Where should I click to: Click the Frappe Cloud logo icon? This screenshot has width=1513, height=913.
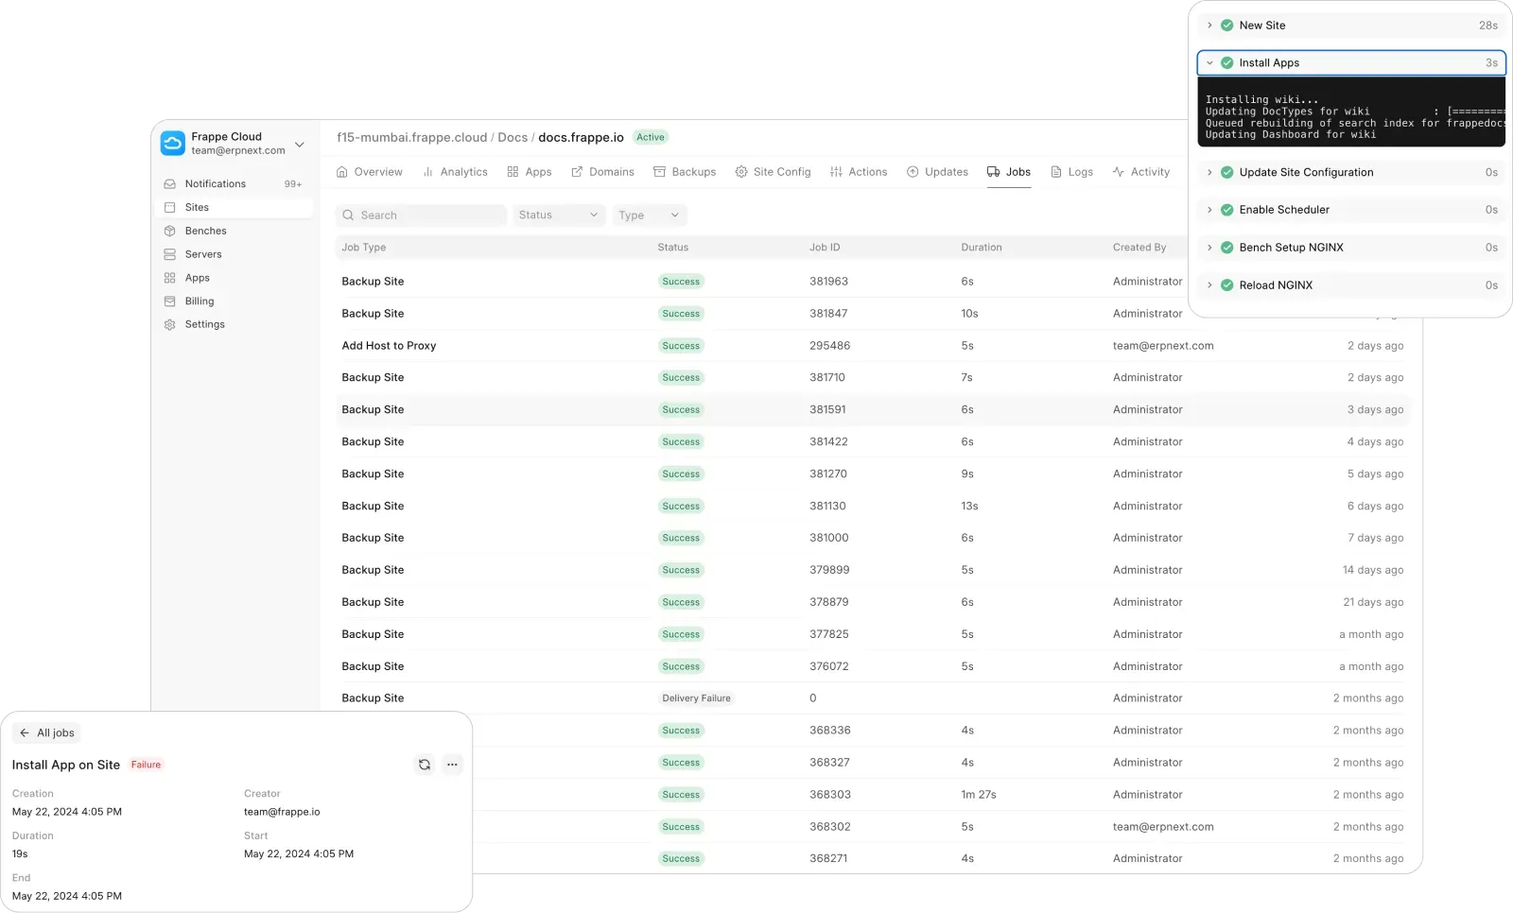(x=173, y=144)
